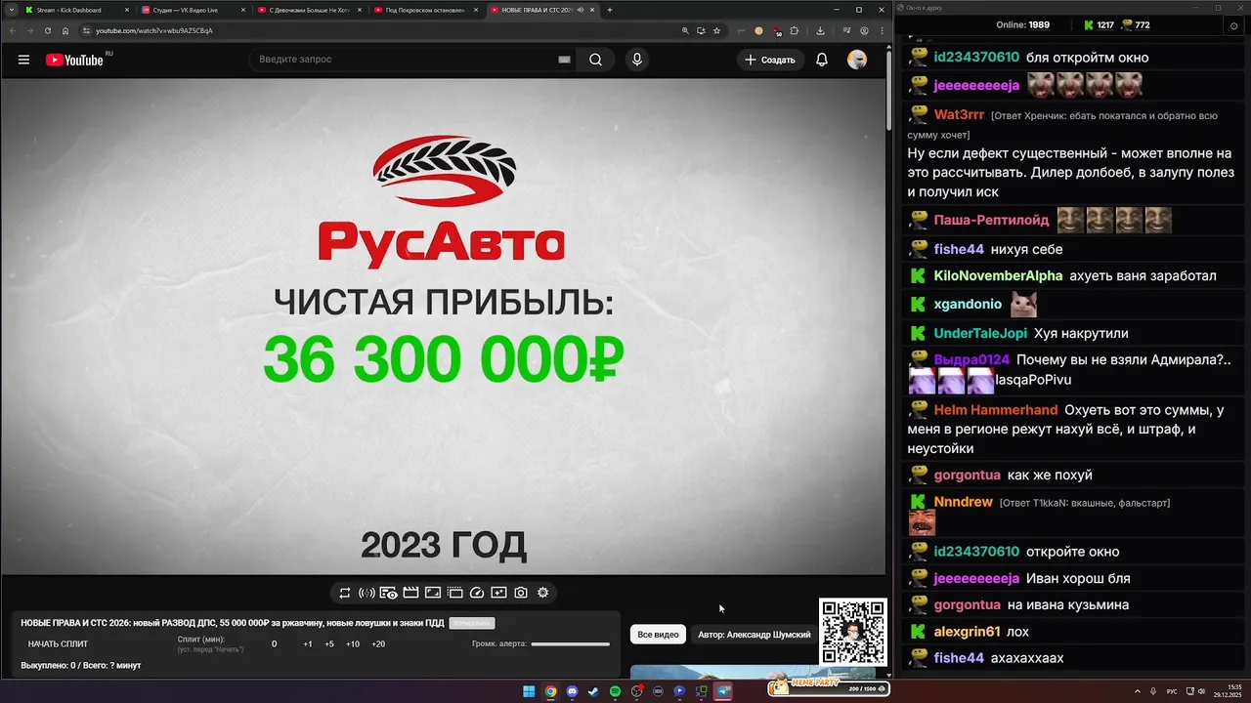Open a new browser tab with plus
This screenshot has width=1251, height=703.
[x=610, y=10]
